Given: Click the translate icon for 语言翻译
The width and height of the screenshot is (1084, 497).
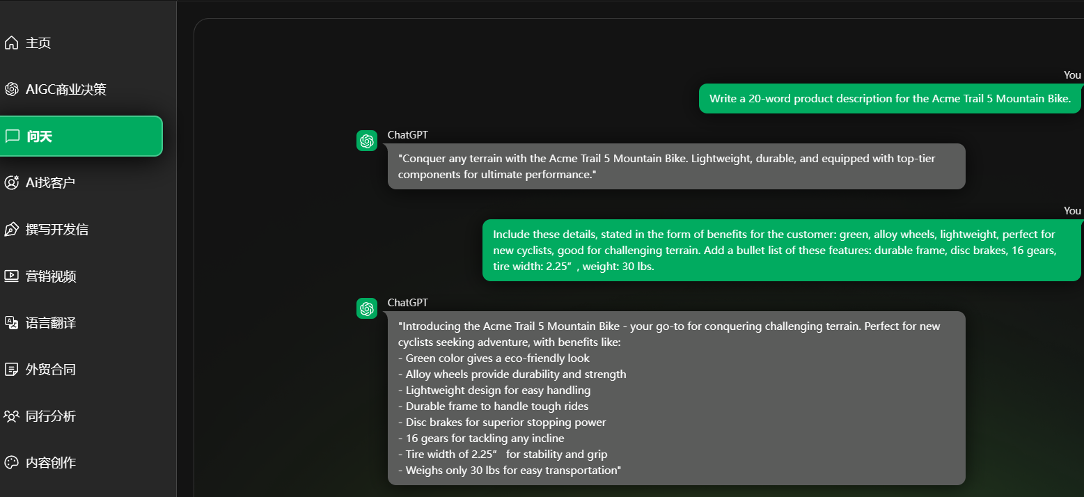Looking at the screenshot, I should [11, 323].
